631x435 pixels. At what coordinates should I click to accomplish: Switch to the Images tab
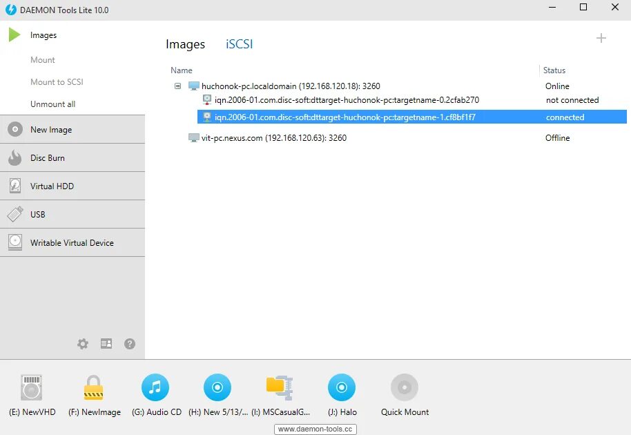[185, 44]
